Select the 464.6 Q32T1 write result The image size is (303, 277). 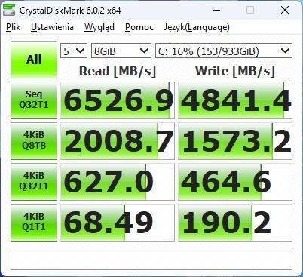point(235,182)
